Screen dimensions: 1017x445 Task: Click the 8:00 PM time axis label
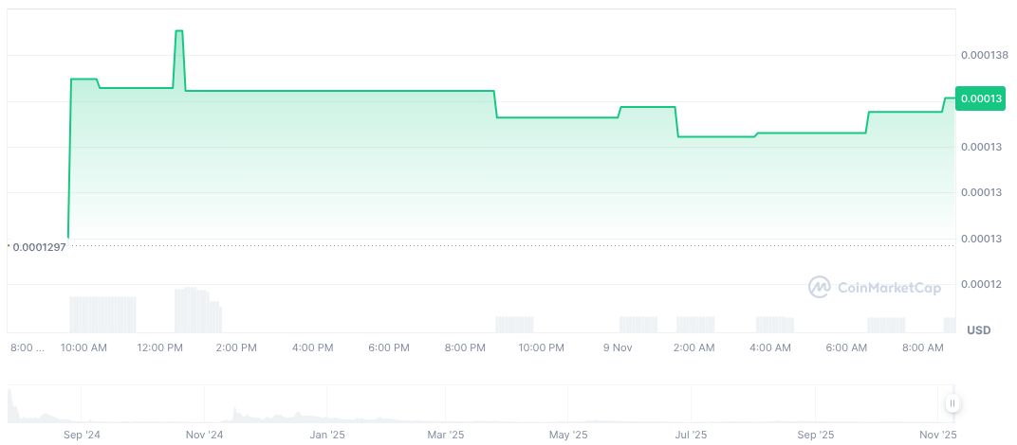coord(465,347)
